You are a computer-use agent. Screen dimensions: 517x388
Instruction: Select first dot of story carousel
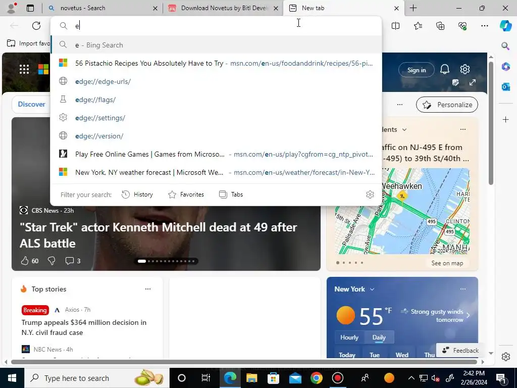[x=142, y=261]
